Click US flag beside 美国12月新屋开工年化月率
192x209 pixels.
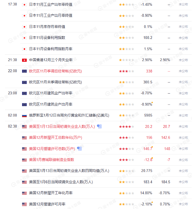click(x=24, y=193)
